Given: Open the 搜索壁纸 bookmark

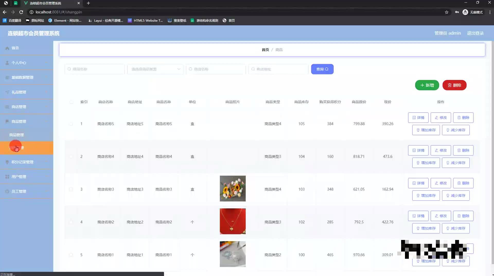Looking at the screenshot, I should [x=177, y=20].
